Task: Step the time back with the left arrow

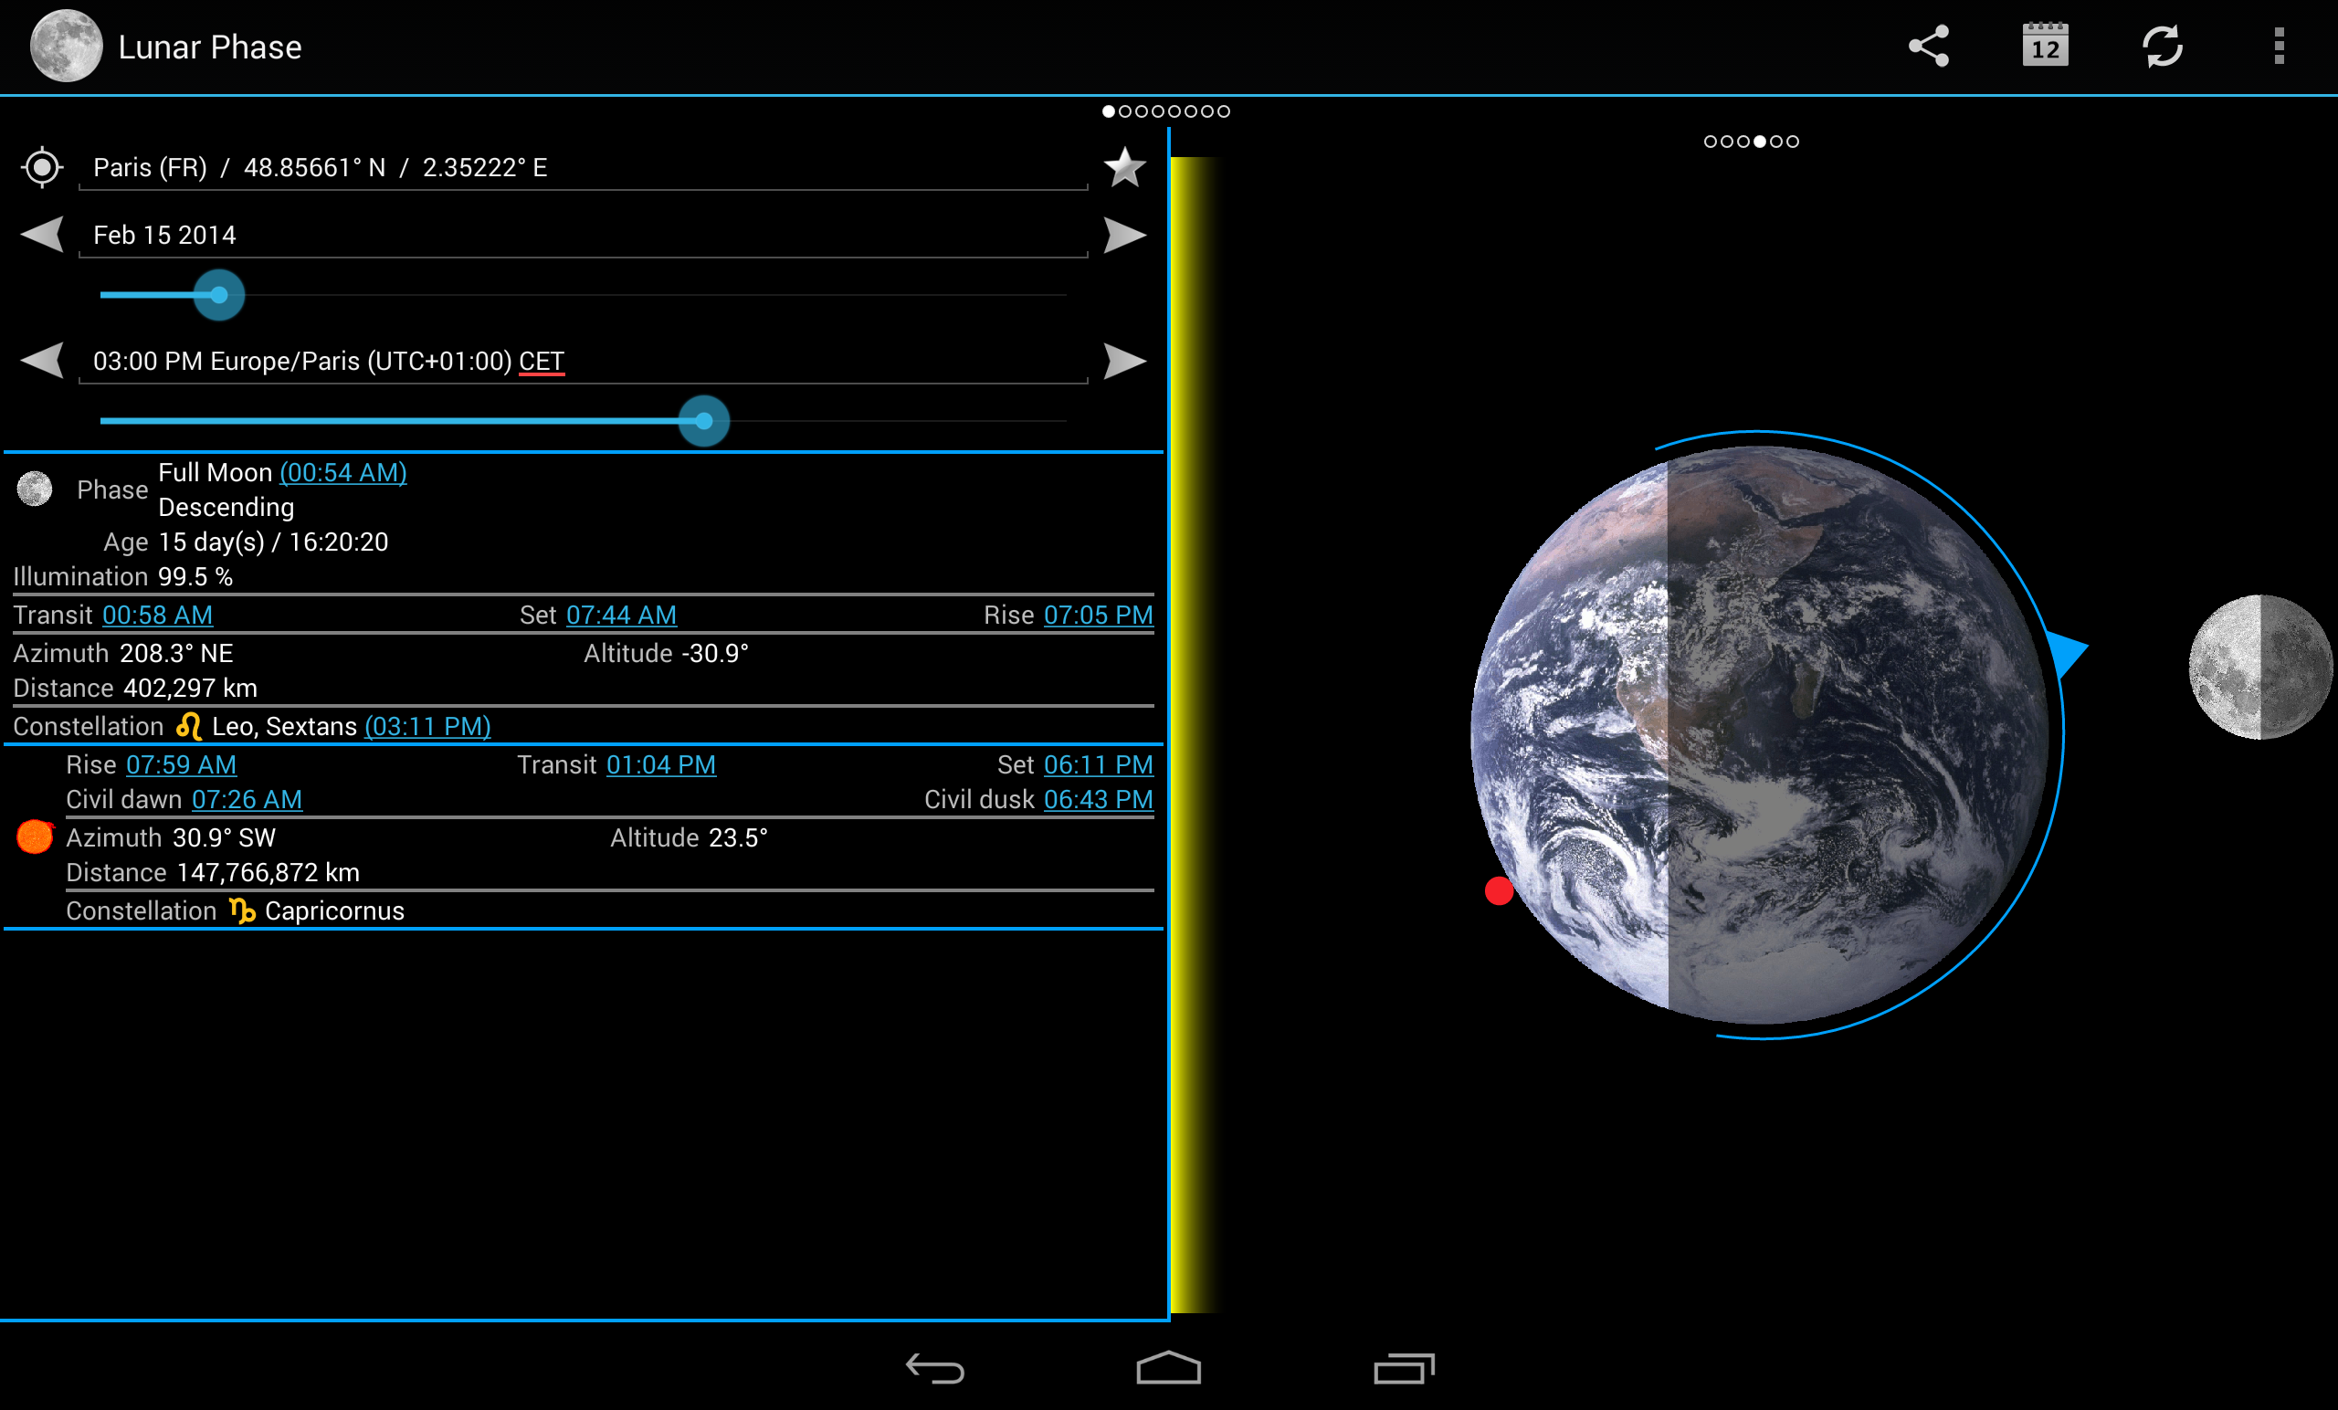Action: tap(43, 361)
